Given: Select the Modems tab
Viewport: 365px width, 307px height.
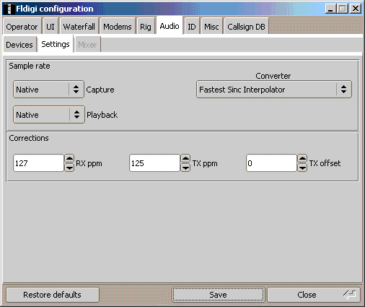Looking at the screenshot, I should tap(118, 27).
